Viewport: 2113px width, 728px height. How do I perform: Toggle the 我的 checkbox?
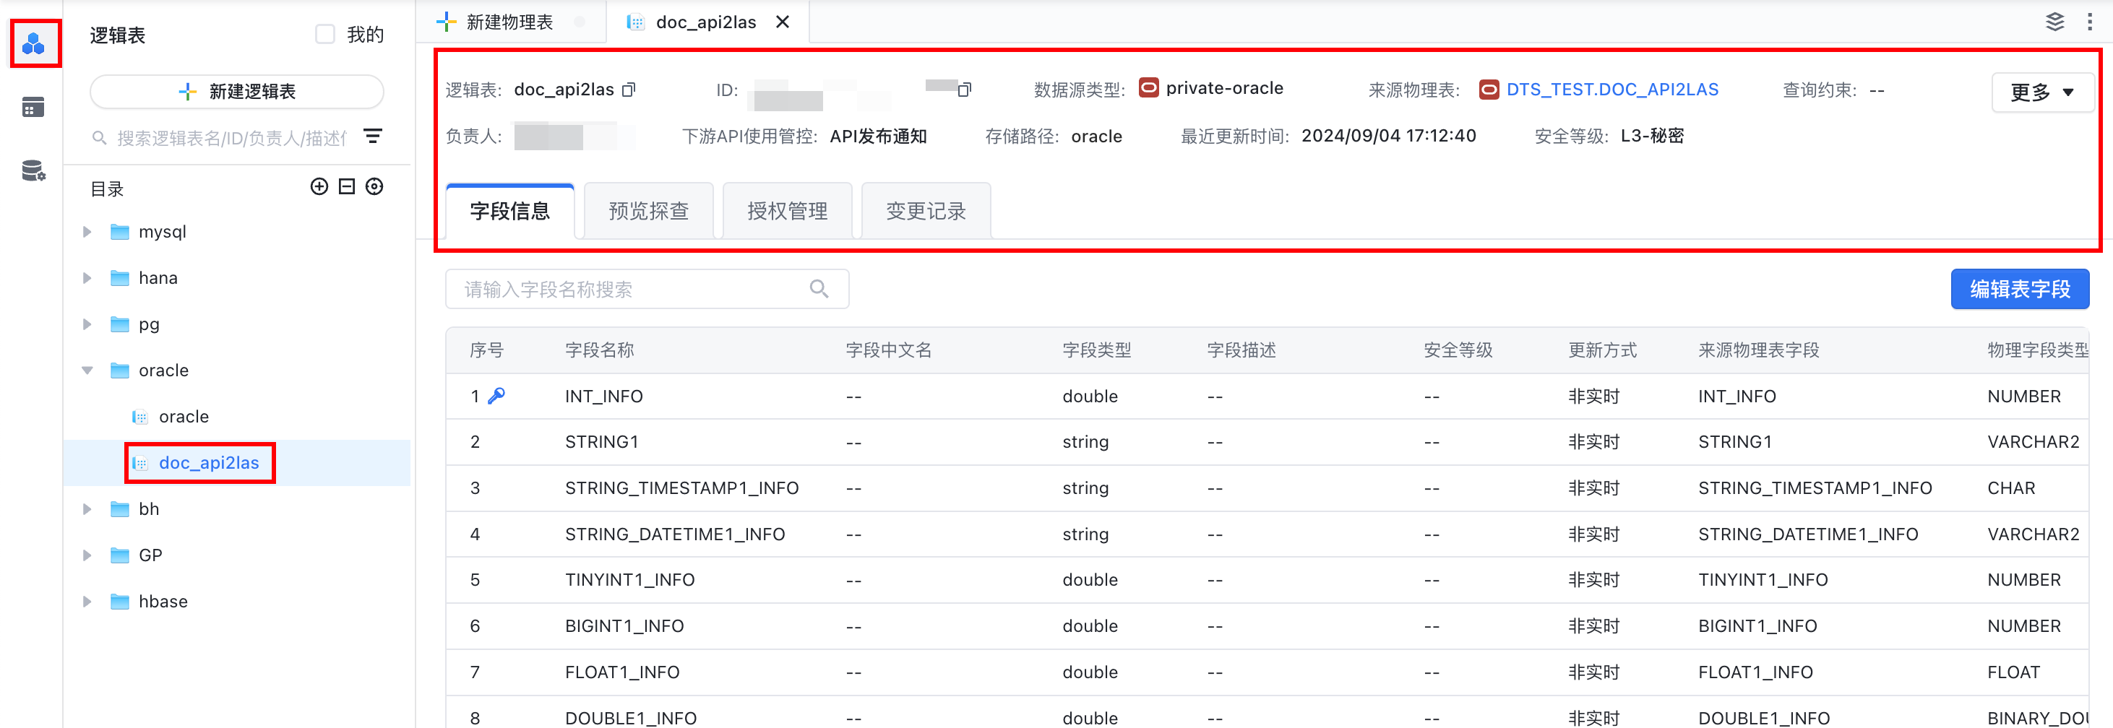pyautogui.click(x=326, y=35)
